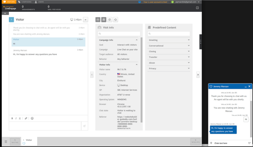Expand the Privacy category
Screen dimensions: 253x147
tap(169, 68)
